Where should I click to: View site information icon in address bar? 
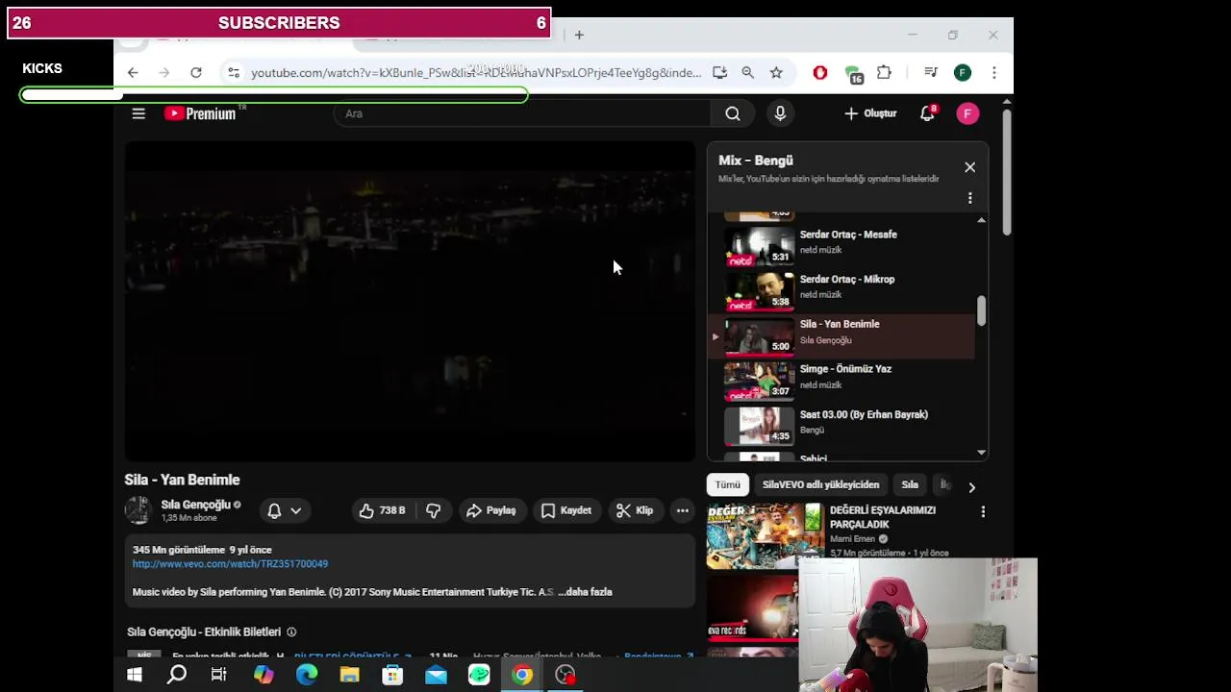pyautogui.click(x=233, y=72)
